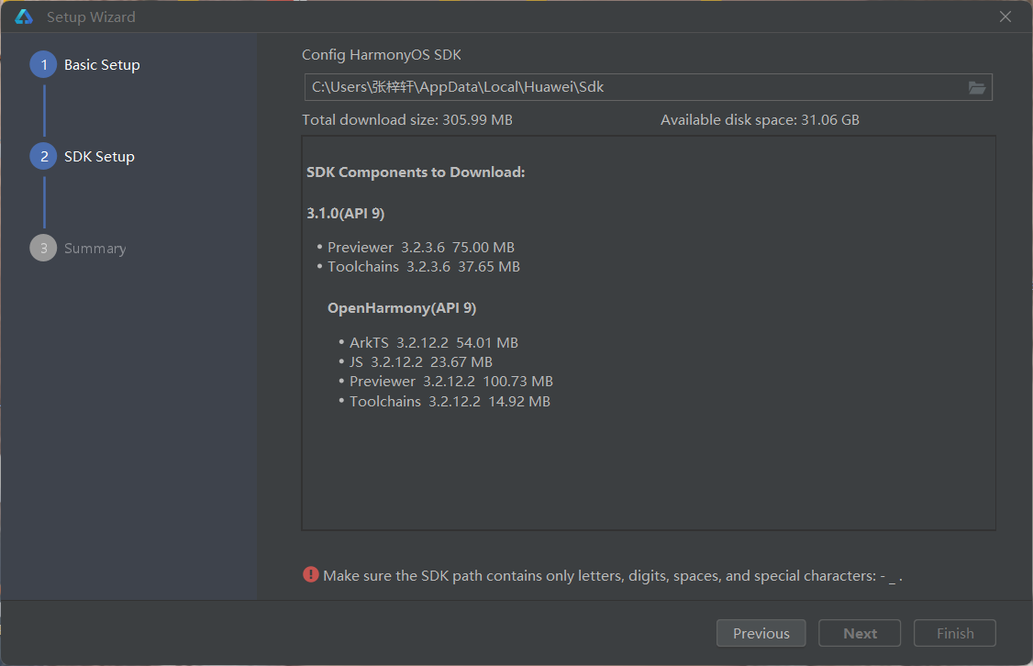Open the SDK Setup step label
1033x666 pixels.
click(x=99, y=156)
